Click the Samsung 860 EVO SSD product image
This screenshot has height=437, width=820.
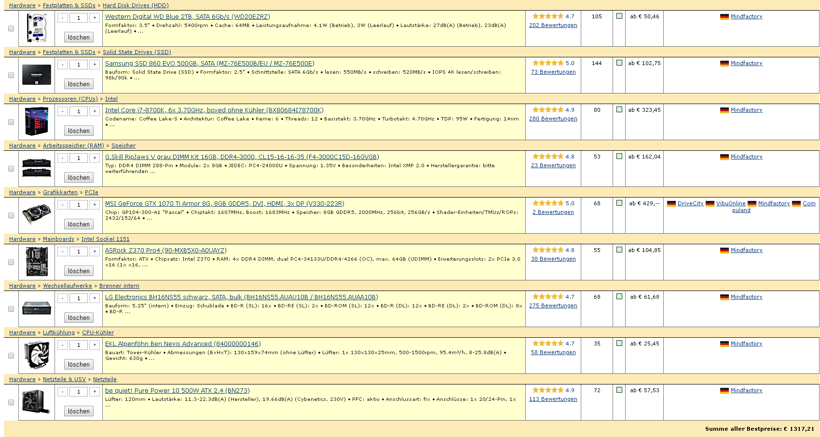(37, 75)
